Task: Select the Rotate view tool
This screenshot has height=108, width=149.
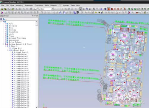Action: 90,9
